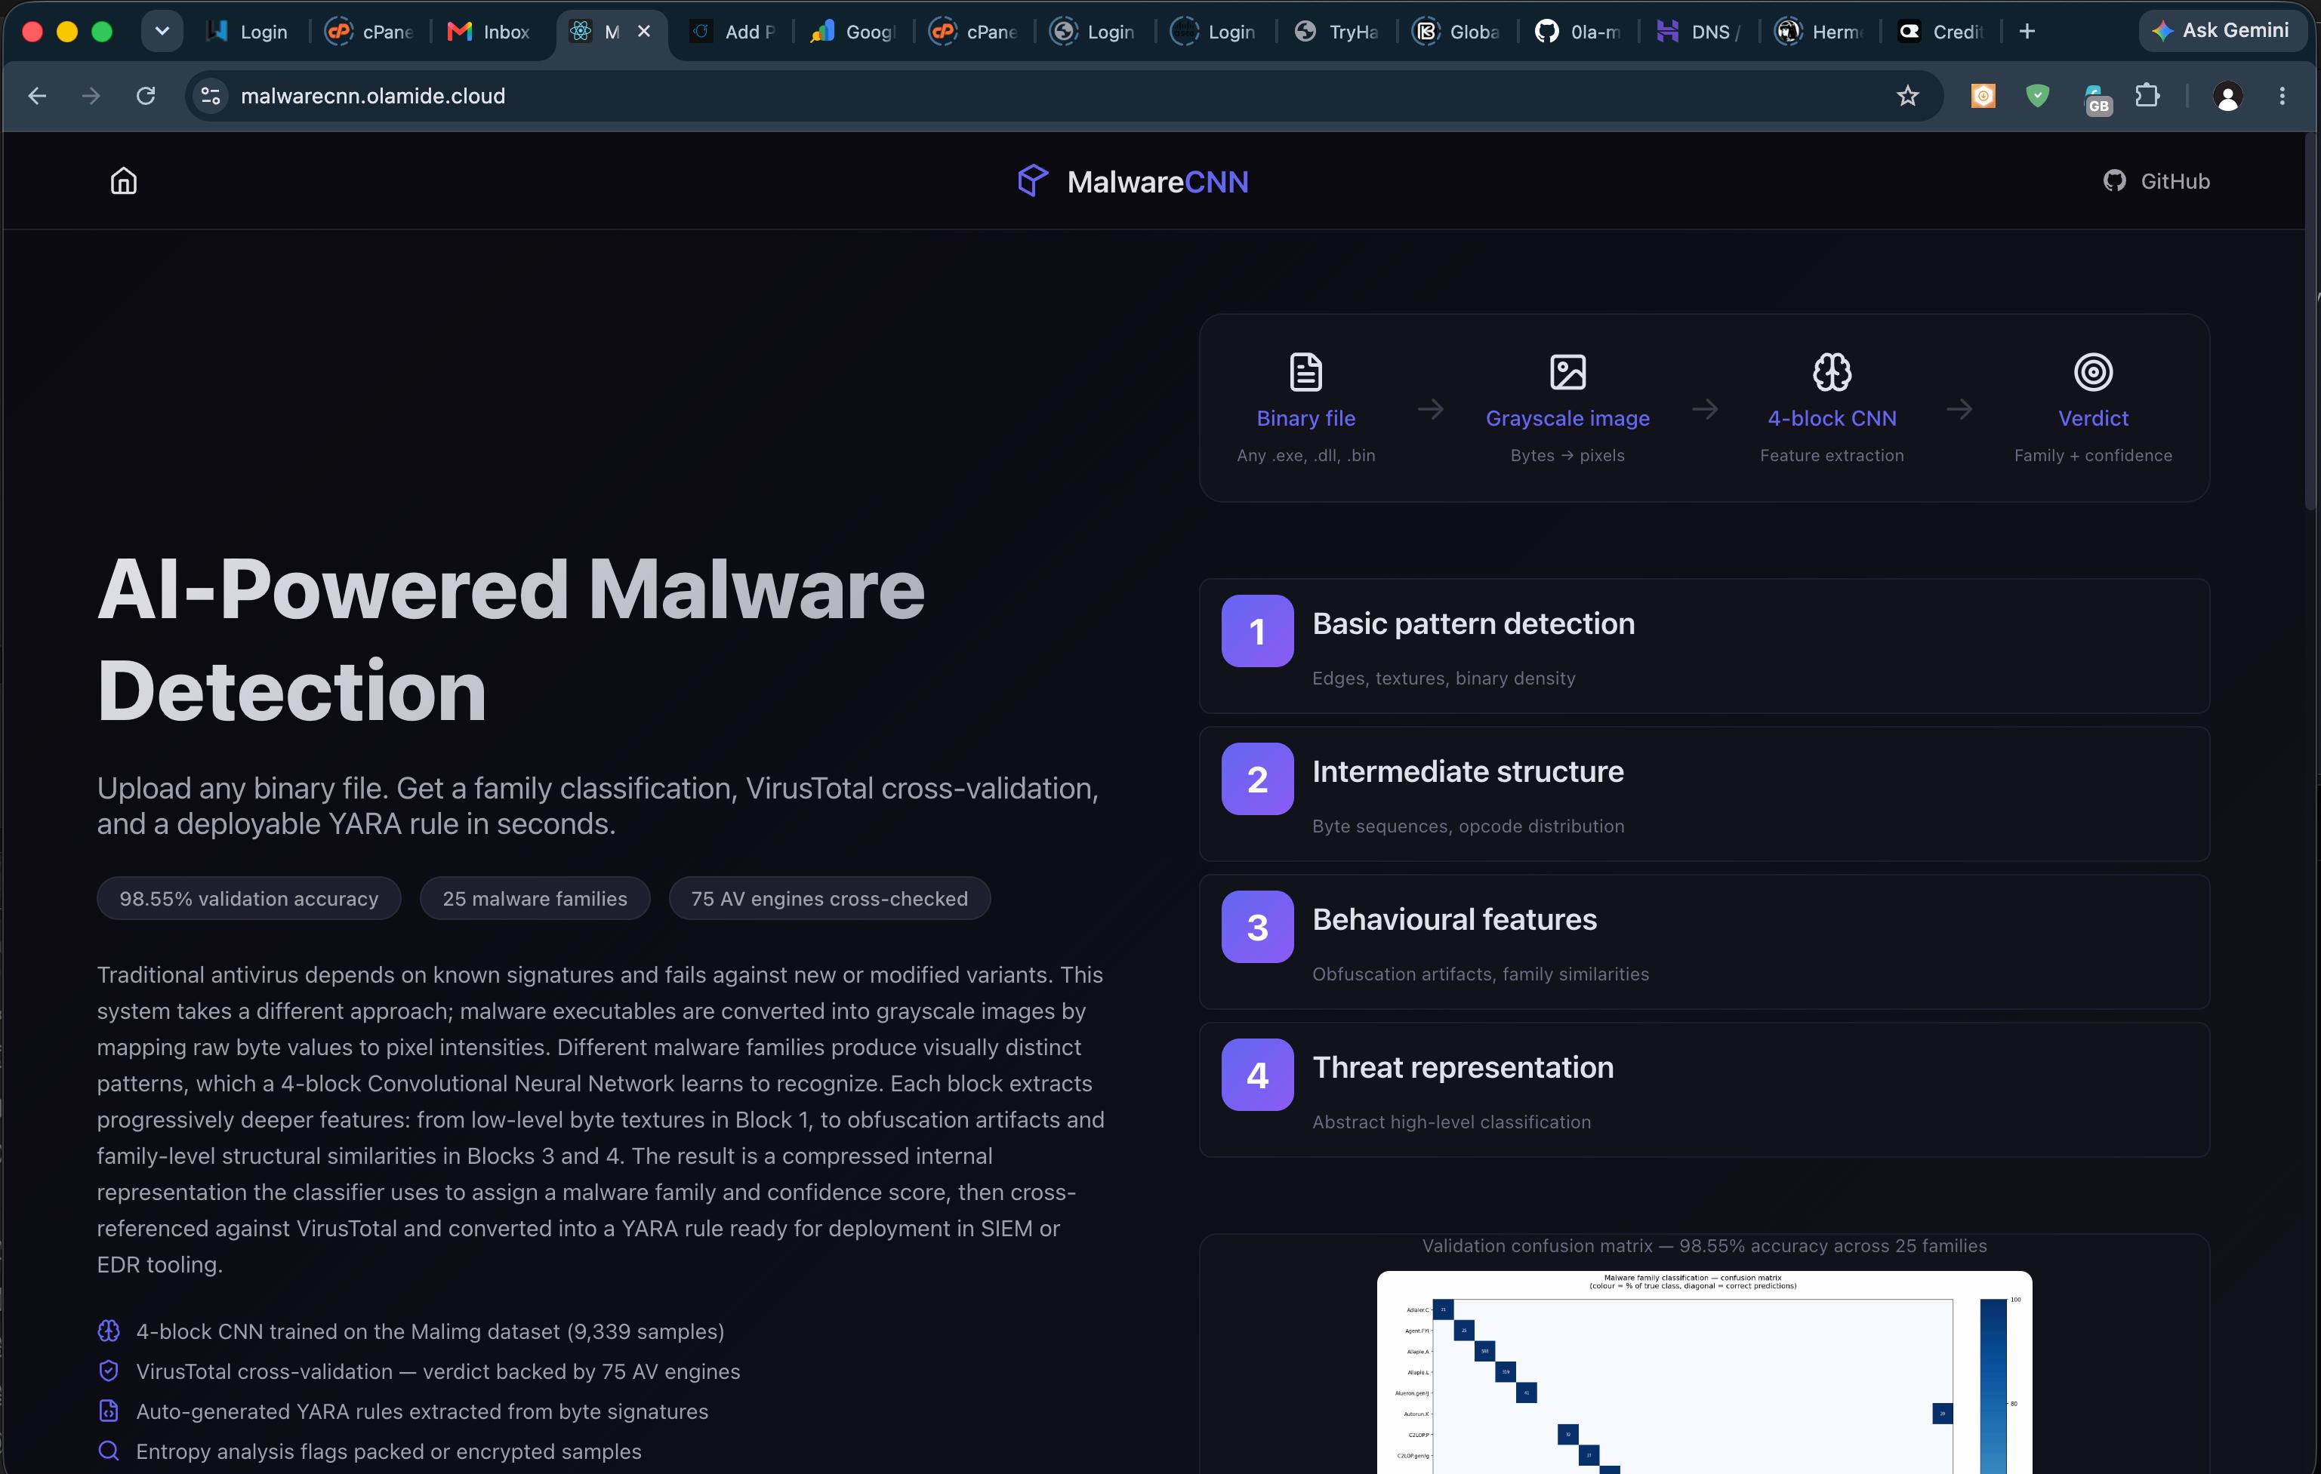Click the purple number 3 badge

point(1257,927)
